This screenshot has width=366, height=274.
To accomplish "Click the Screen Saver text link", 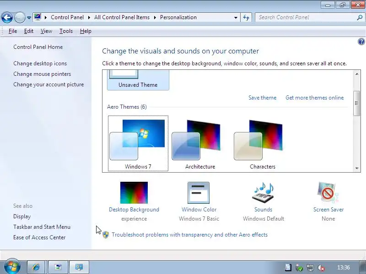I will tap(328, 210).
